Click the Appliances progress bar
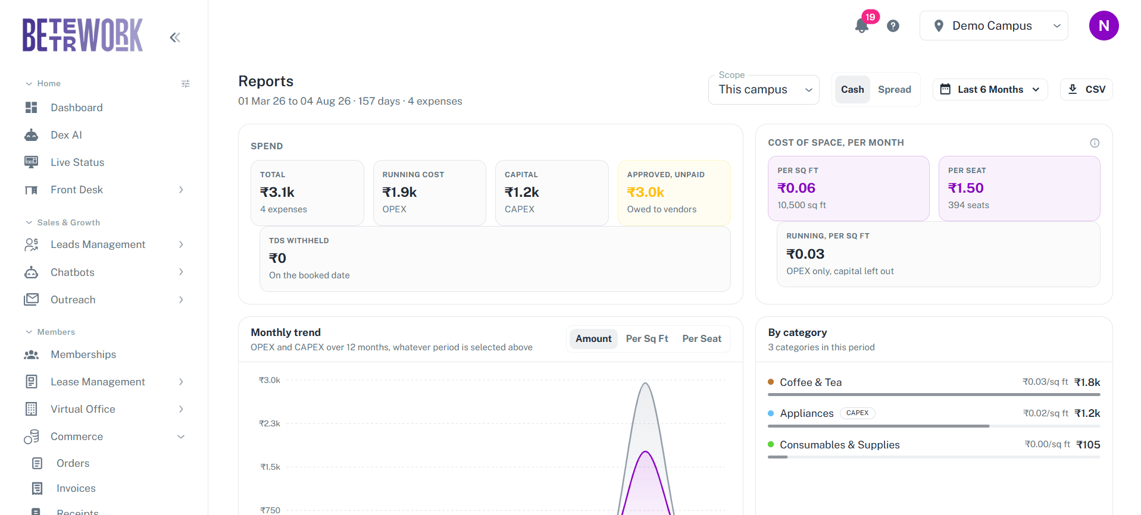This screenshot has height=515, width=1141. point(934,426)
